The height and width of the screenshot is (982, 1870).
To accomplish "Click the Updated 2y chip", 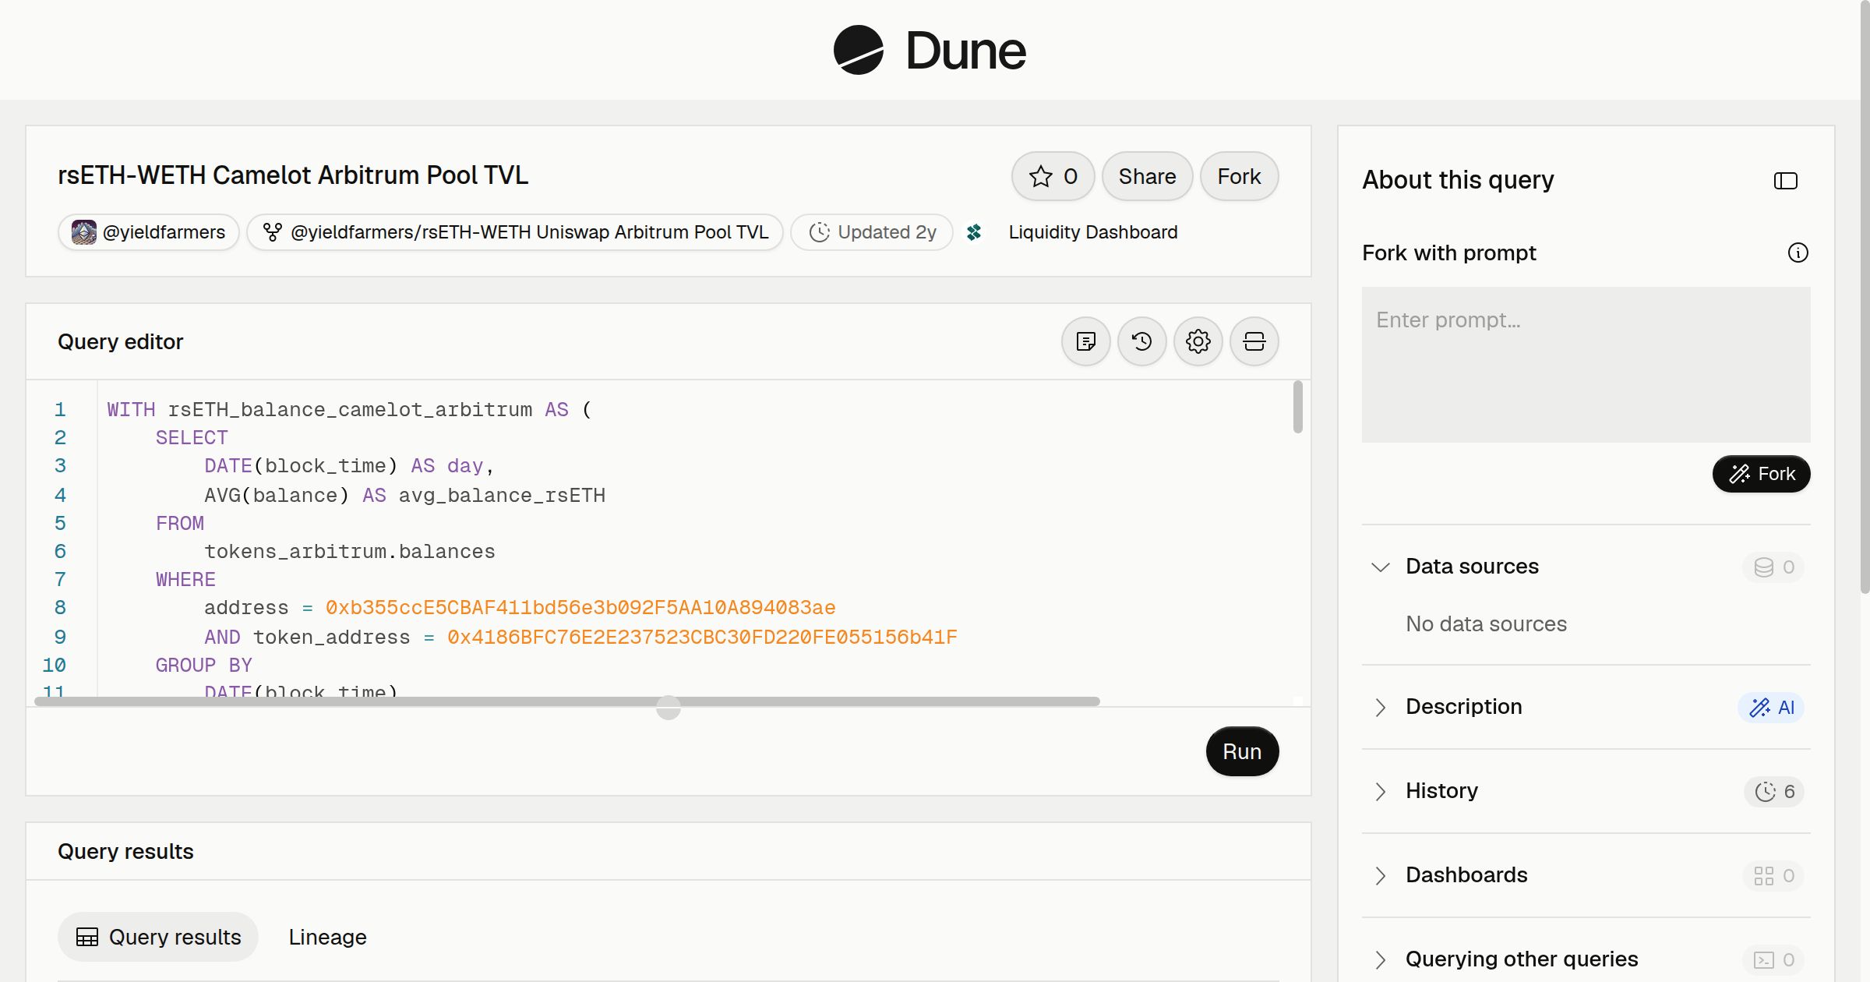I will [x=872, y=232].
